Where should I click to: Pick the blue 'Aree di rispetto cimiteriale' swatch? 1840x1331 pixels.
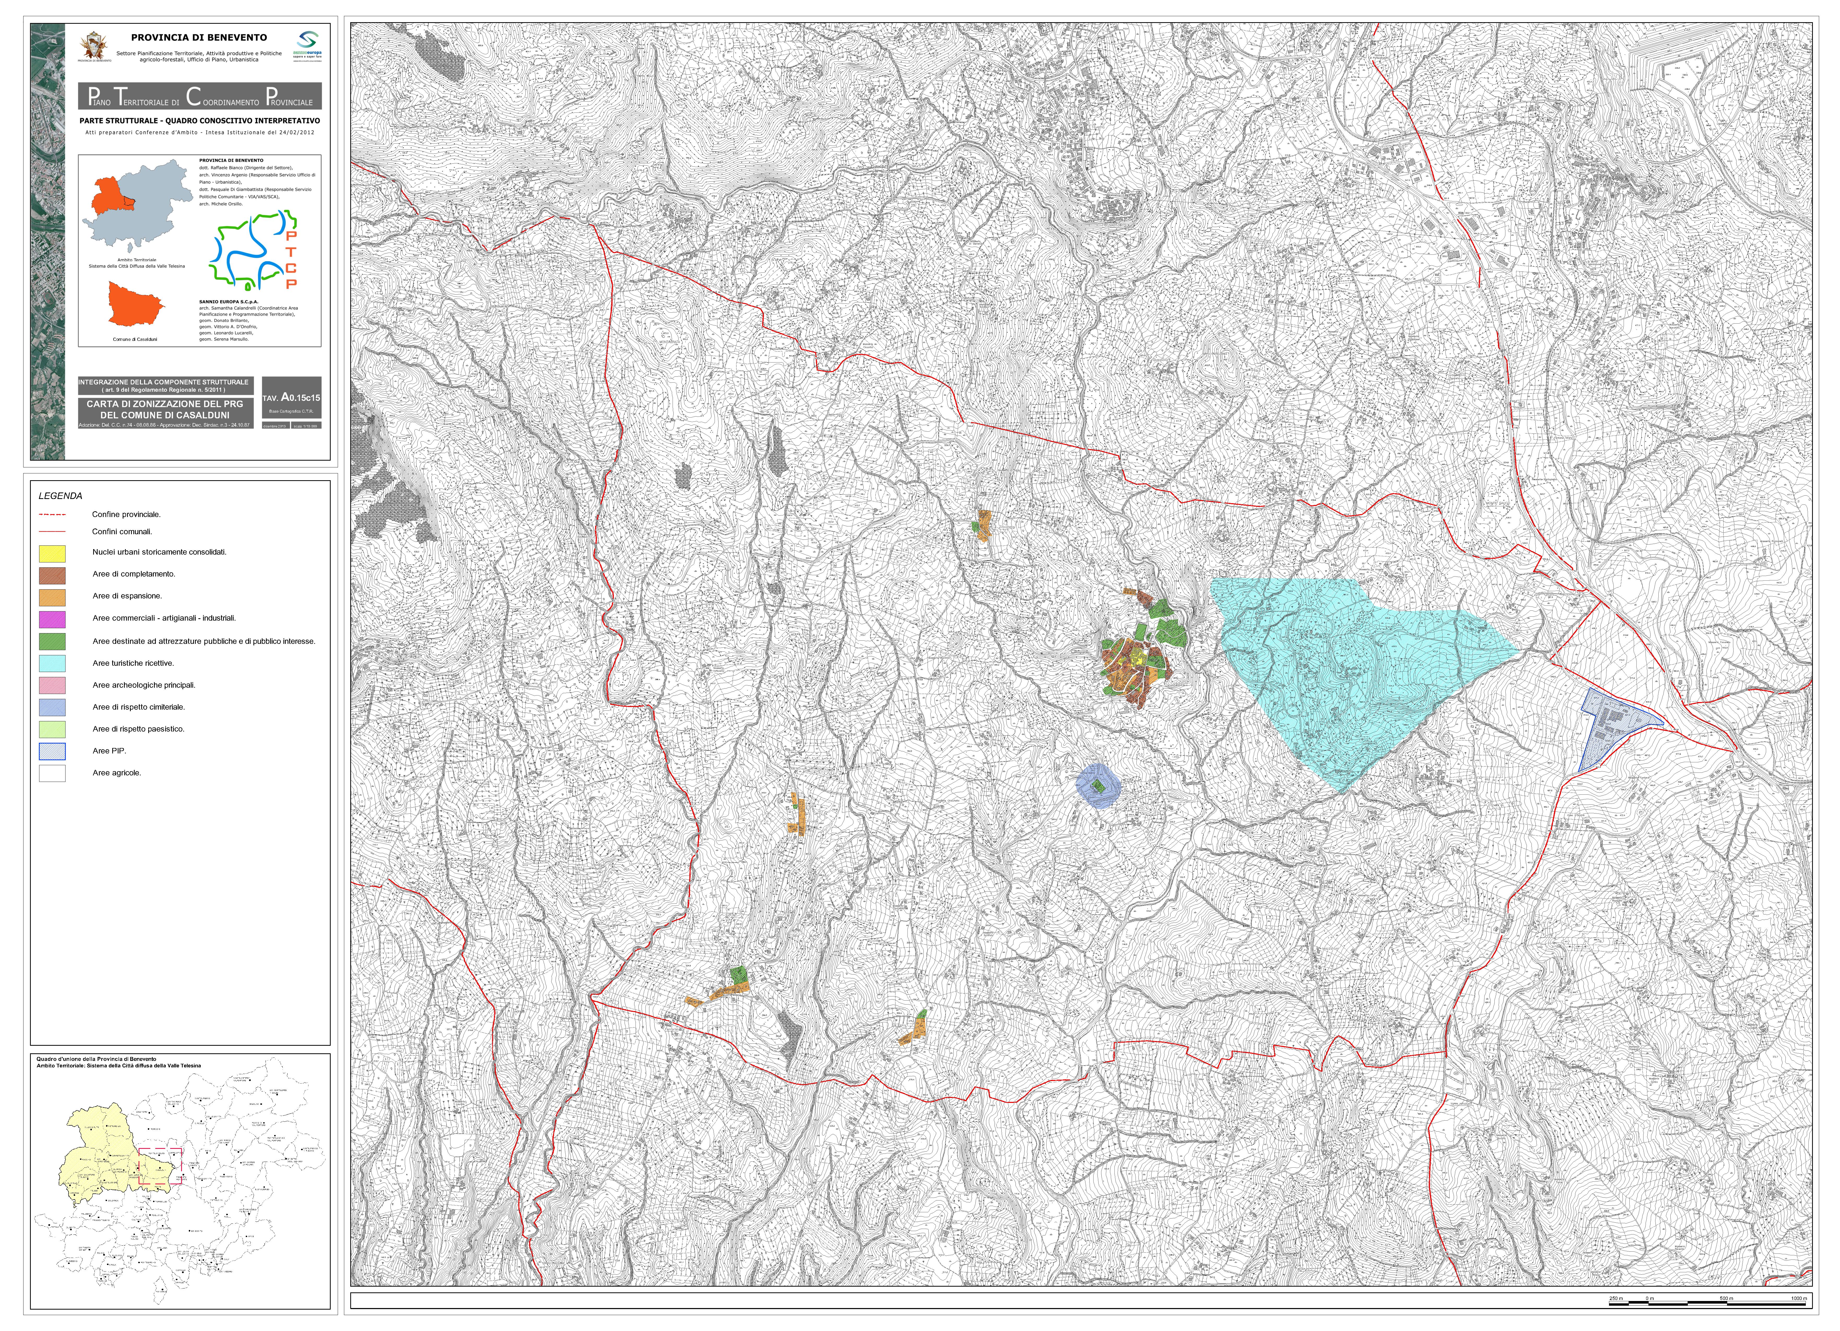pos(52,707)
